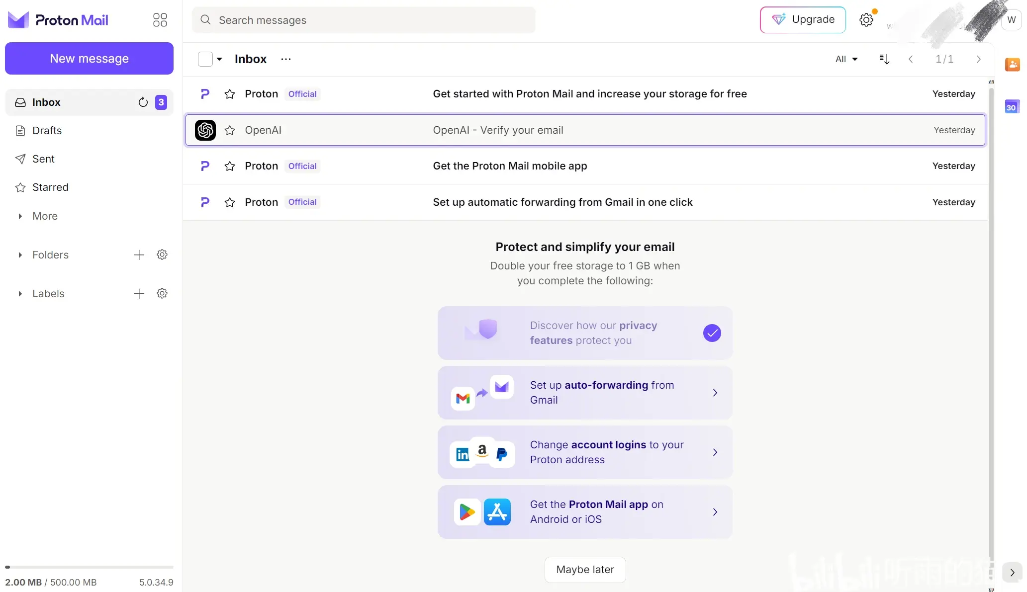The image size is (1027, 592).
Task: Open the Change account logins card
Action: 585,452
